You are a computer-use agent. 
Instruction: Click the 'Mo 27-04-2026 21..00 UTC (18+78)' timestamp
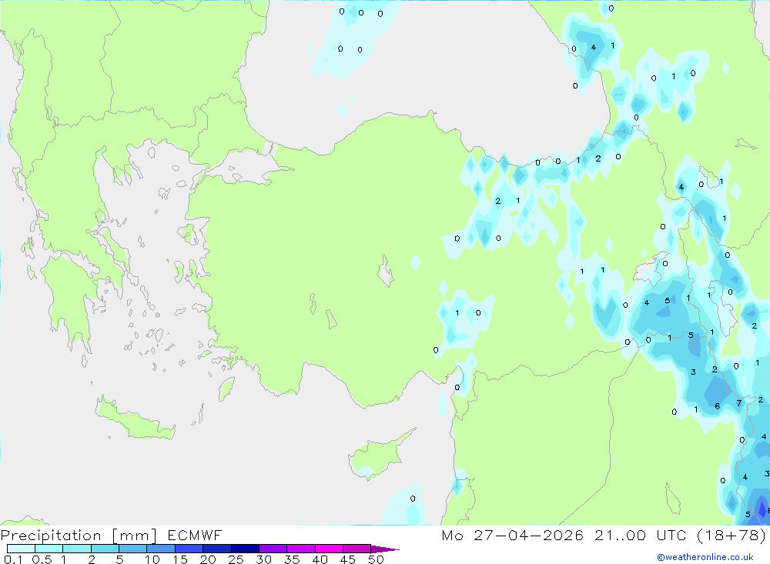tap(604, 536)
